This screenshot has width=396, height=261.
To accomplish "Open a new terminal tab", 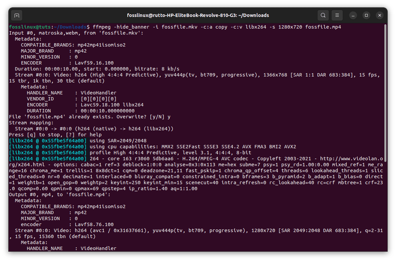I will point(17,15).
